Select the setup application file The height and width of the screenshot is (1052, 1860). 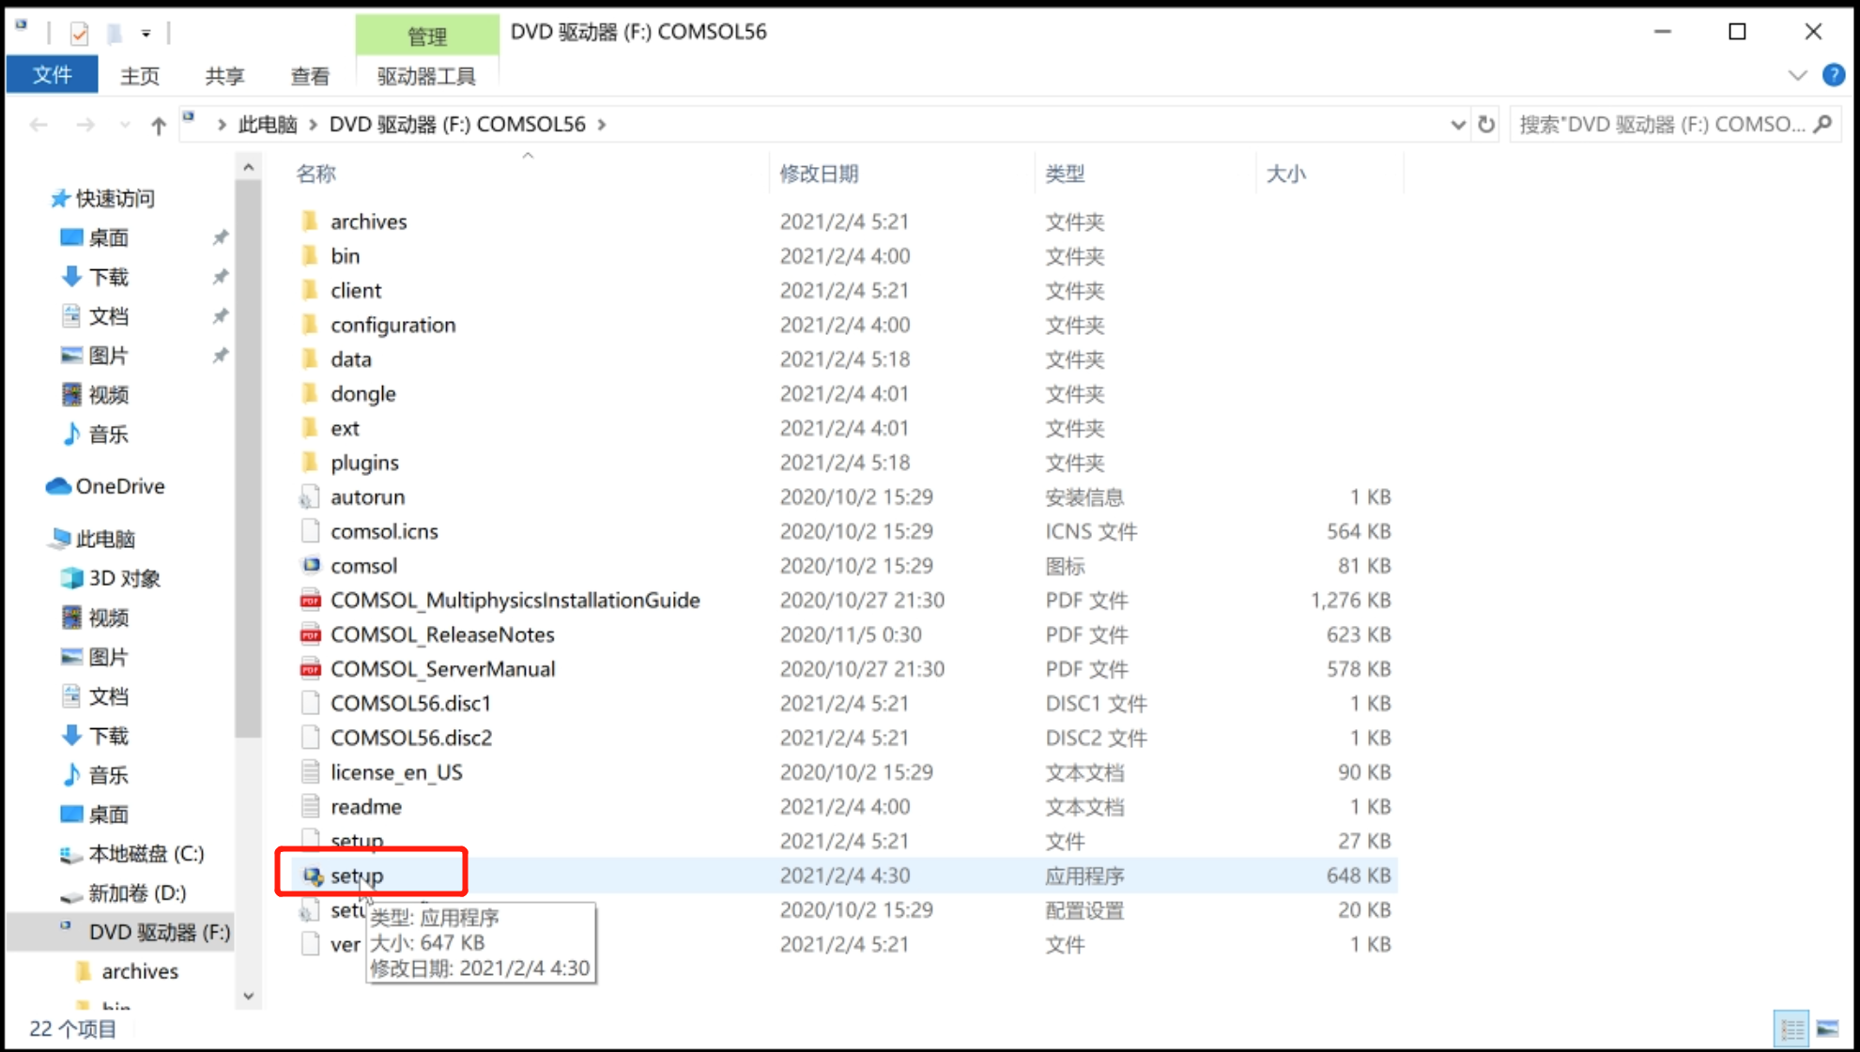(x=357, y=876)
